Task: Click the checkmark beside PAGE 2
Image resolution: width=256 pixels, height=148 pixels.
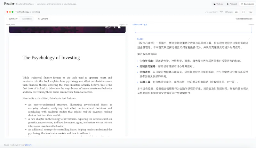Action: pyautogui.click(x=249, y=39)
